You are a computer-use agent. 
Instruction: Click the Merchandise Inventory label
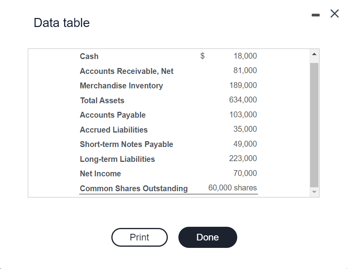click(x=121, y=86)
